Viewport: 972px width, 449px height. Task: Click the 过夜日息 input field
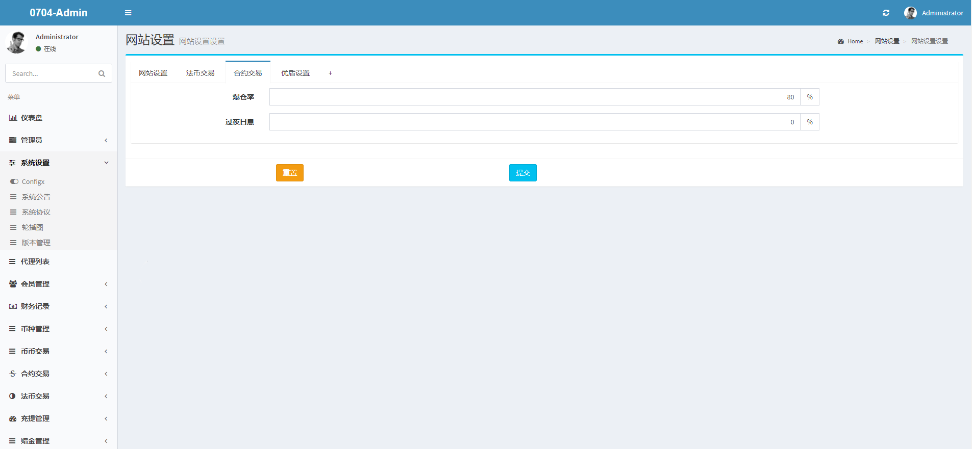click(x=534, y=122)
